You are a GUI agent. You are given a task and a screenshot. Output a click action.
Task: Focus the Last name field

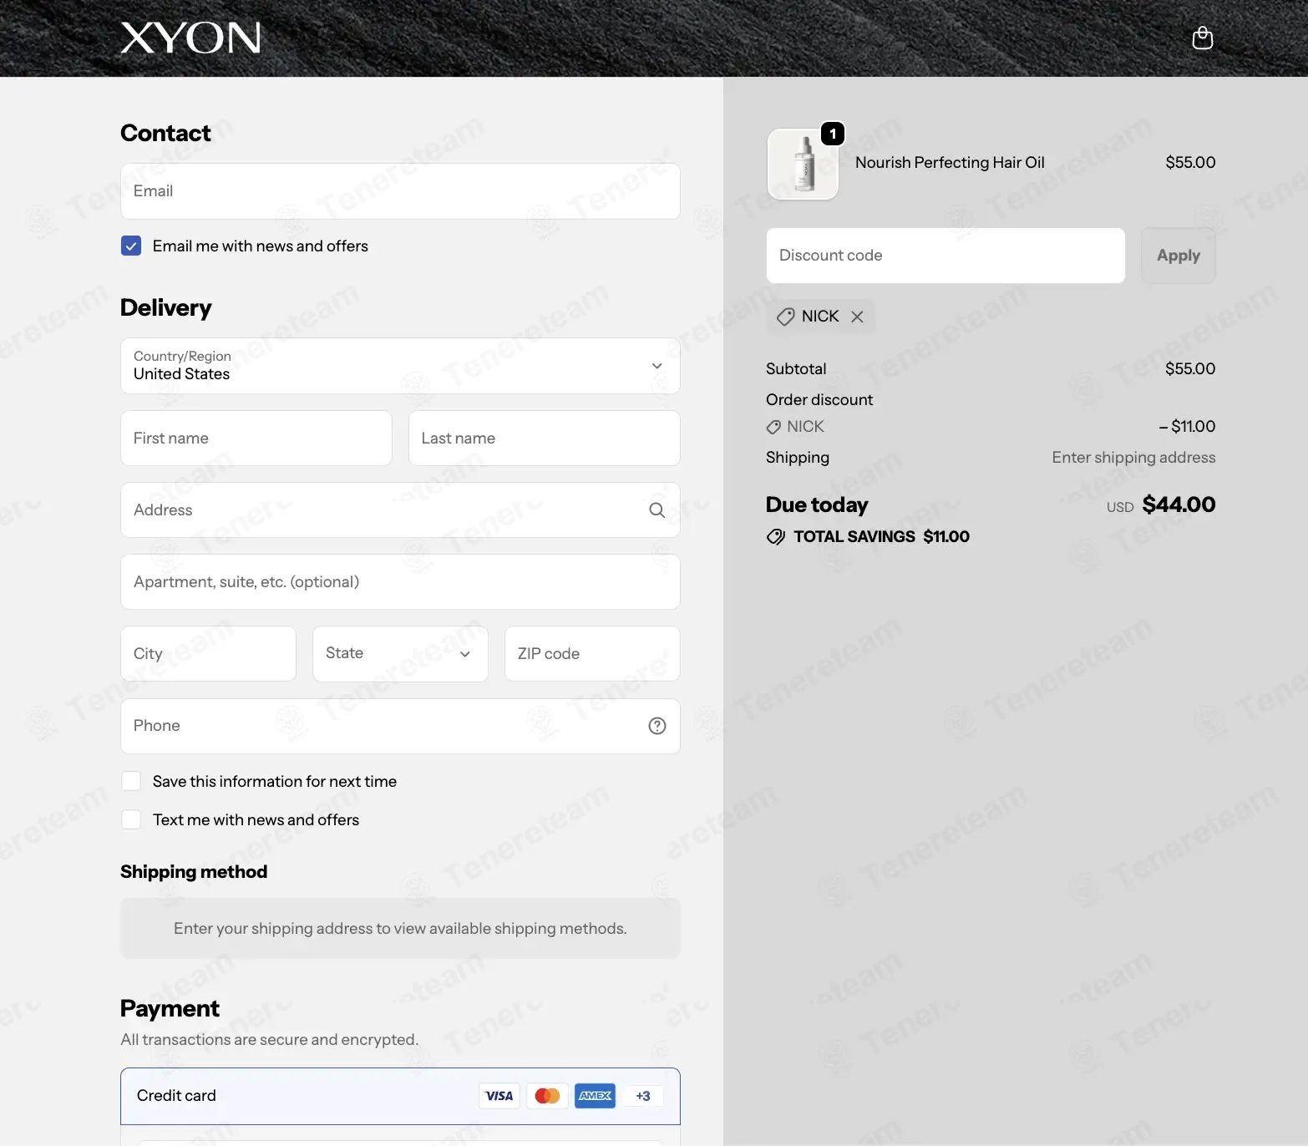pos(544,438)
